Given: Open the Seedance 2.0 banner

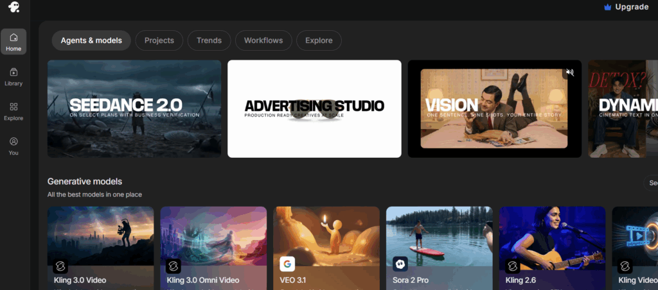Looking at the screenshot, I should pyautogui.click(x=134, y=109).
